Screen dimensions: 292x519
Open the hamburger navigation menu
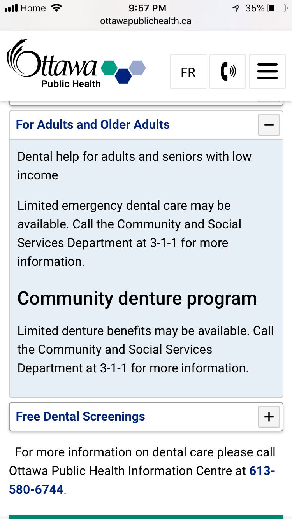(x=267, y=72)
